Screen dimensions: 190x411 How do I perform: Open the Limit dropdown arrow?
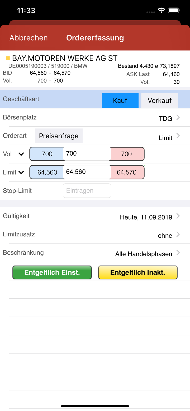click(x=21, y=173)
